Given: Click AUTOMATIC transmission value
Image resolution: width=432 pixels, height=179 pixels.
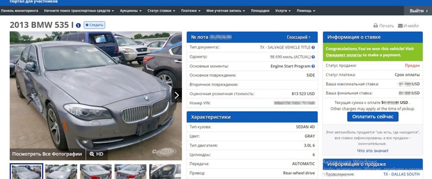Looking at the screenshot, I should coord(303,164).
